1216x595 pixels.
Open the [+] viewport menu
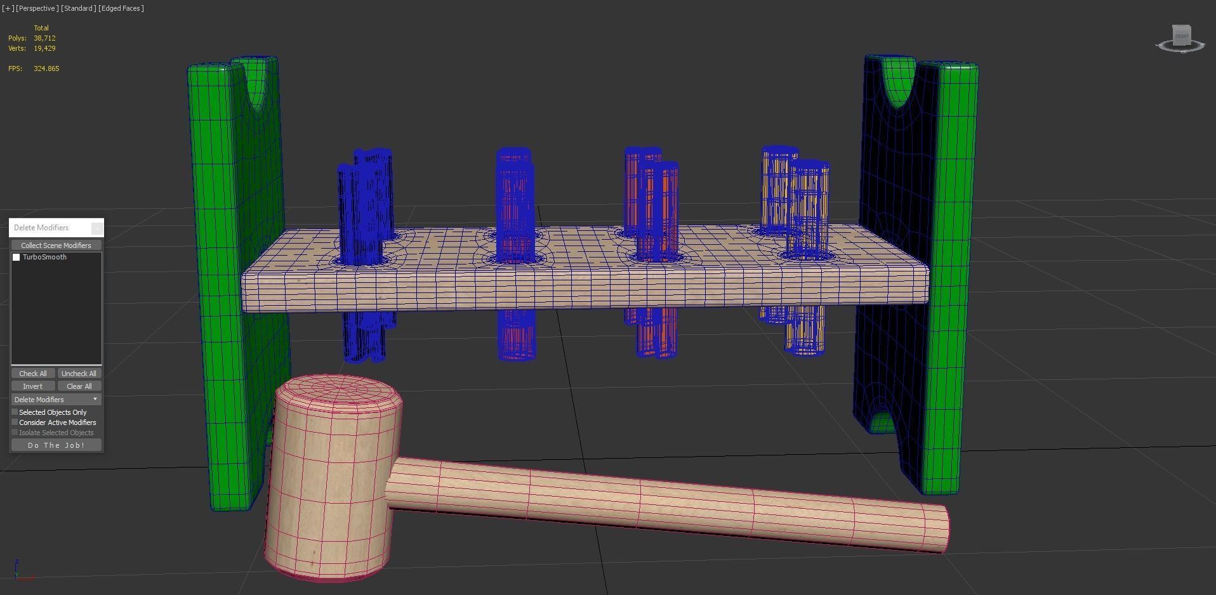[8, 8]
